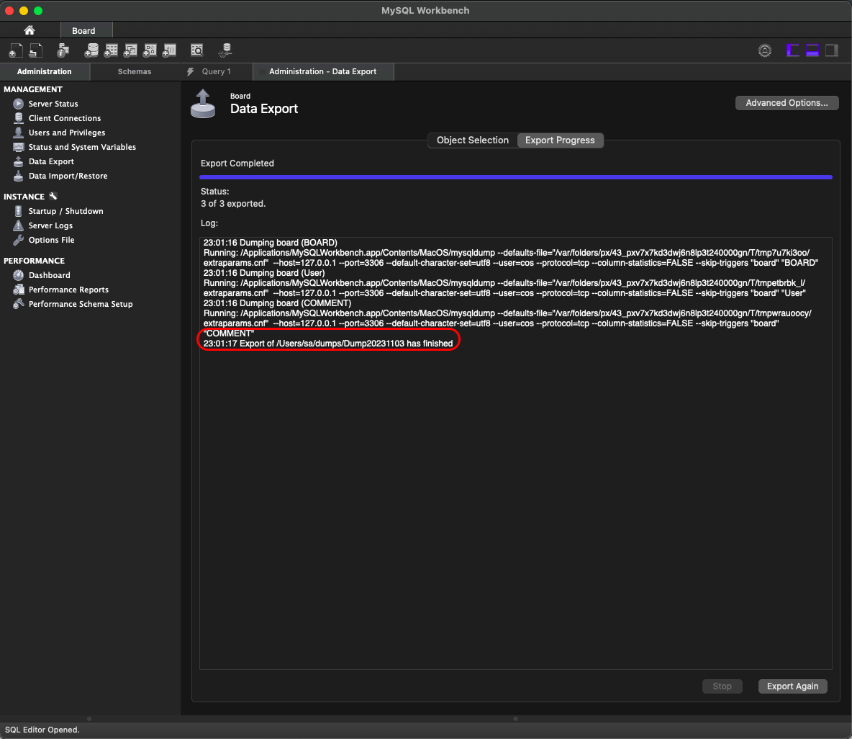Click 'Dump20231103 has finished' log line
The width and height of the screenshot is (852, 739).
coord(328,344)
